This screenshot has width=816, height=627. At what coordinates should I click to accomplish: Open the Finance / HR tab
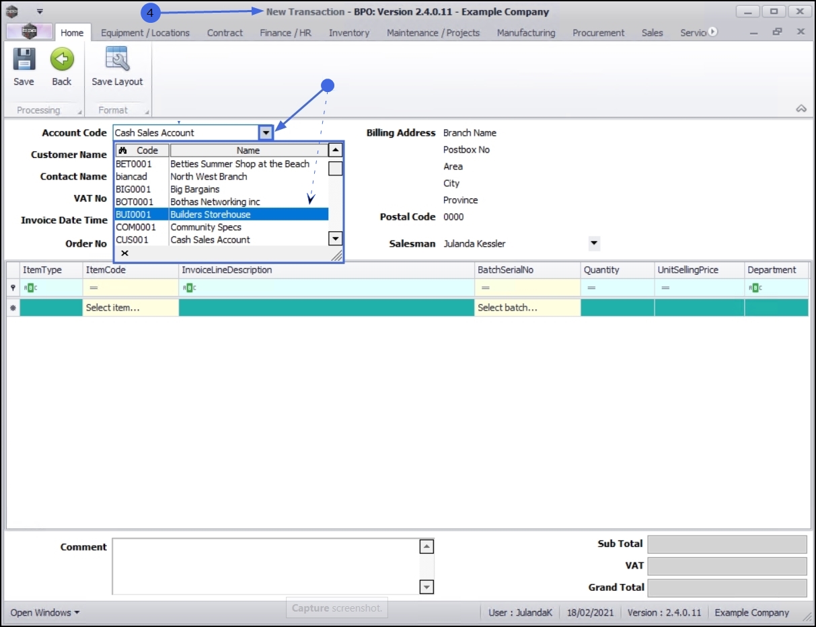(x=286, y=32)
